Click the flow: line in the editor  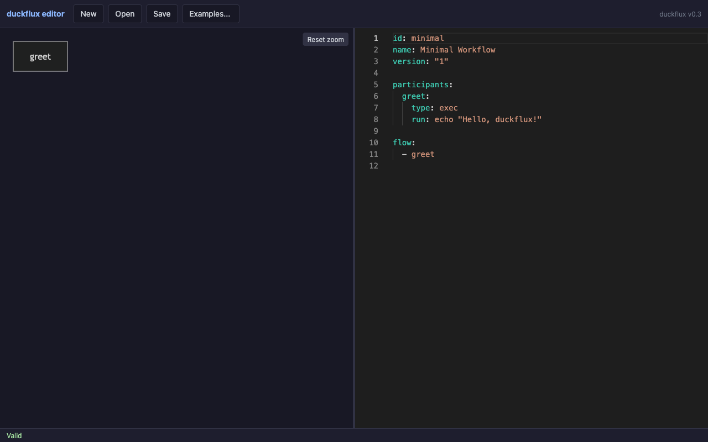click(x=403, y=143)
